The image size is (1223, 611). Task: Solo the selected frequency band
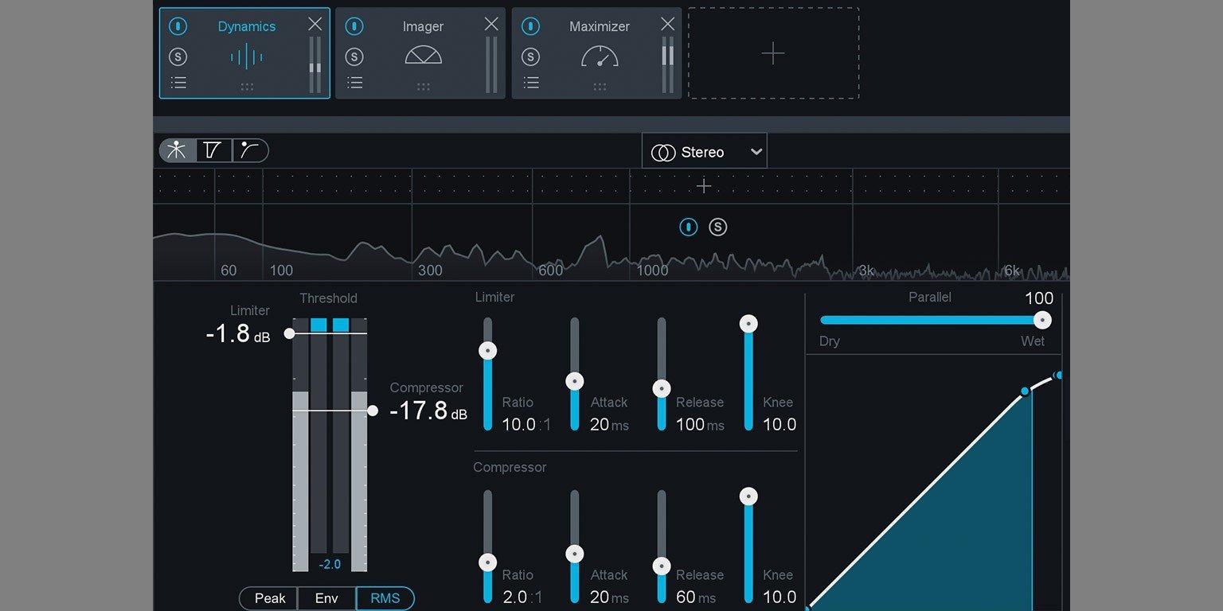717,228
